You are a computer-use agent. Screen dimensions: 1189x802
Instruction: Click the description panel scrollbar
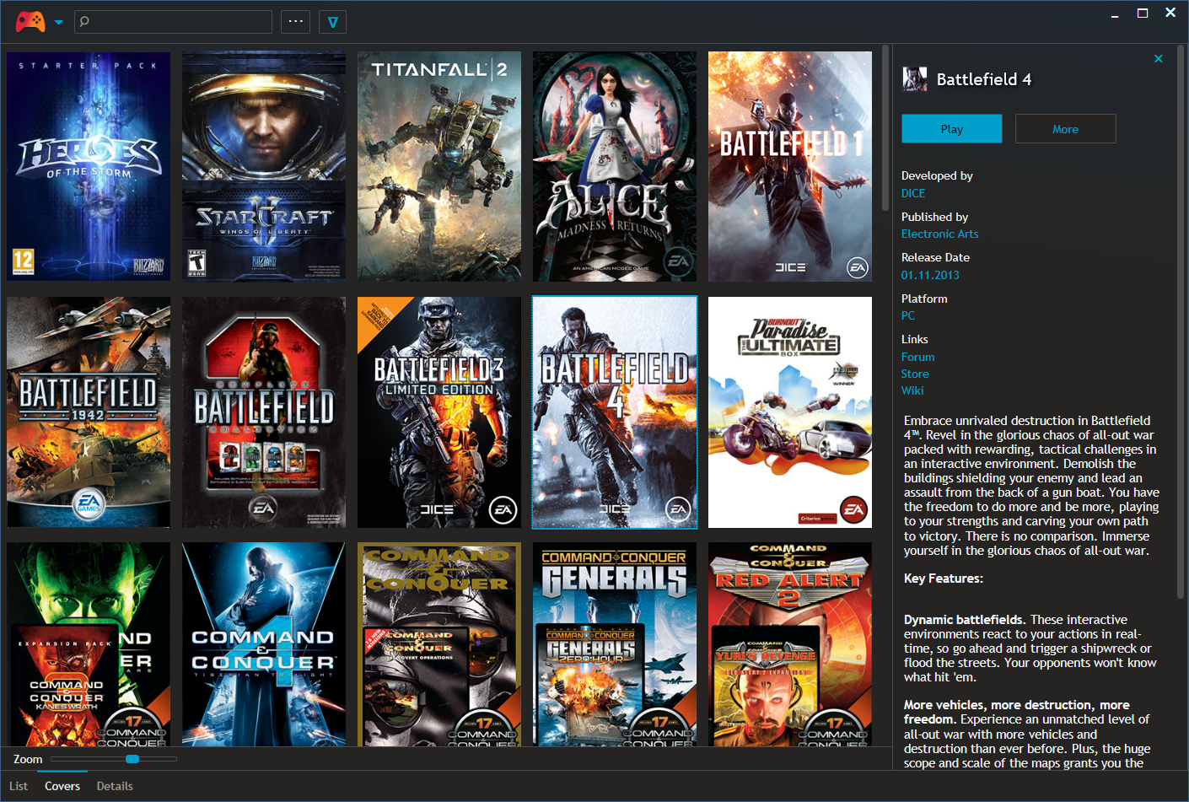pos(1180,320)
